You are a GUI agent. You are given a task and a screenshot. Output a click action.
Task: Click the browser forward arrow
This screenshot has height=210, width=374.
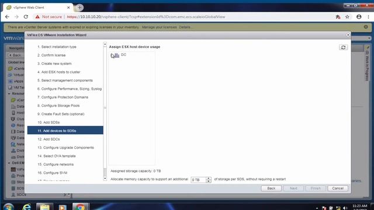[16, 17]
